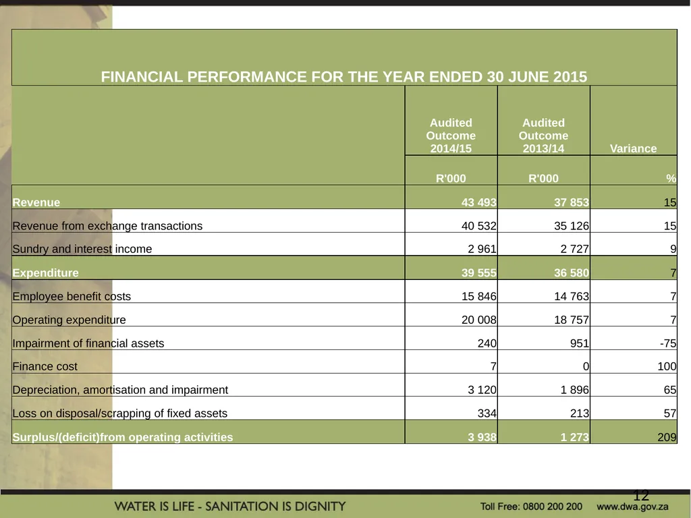Select 'Impairment of financial assets' label
Screen dimensions: 691x518
pyautogui.click(x=88, y=343)
